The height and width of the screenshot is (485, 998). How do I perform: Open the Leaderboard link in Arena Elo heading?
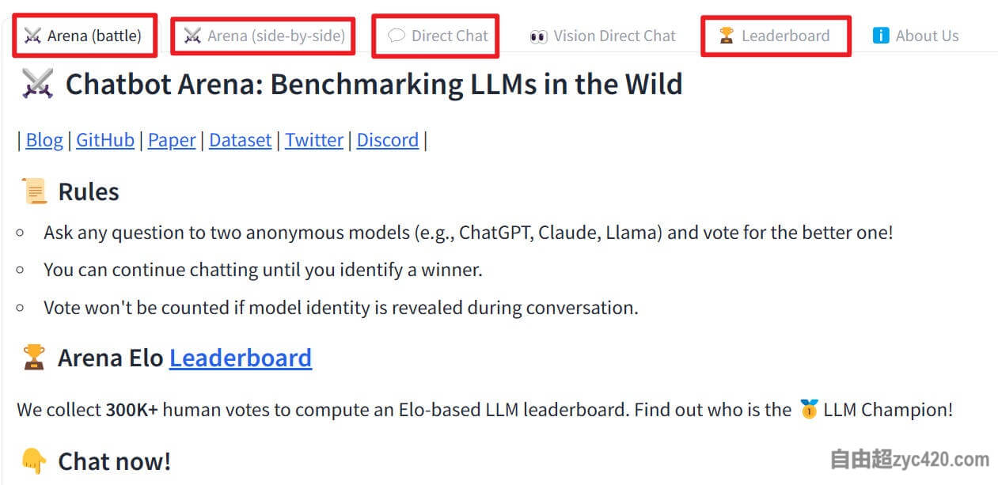[241, 358]
